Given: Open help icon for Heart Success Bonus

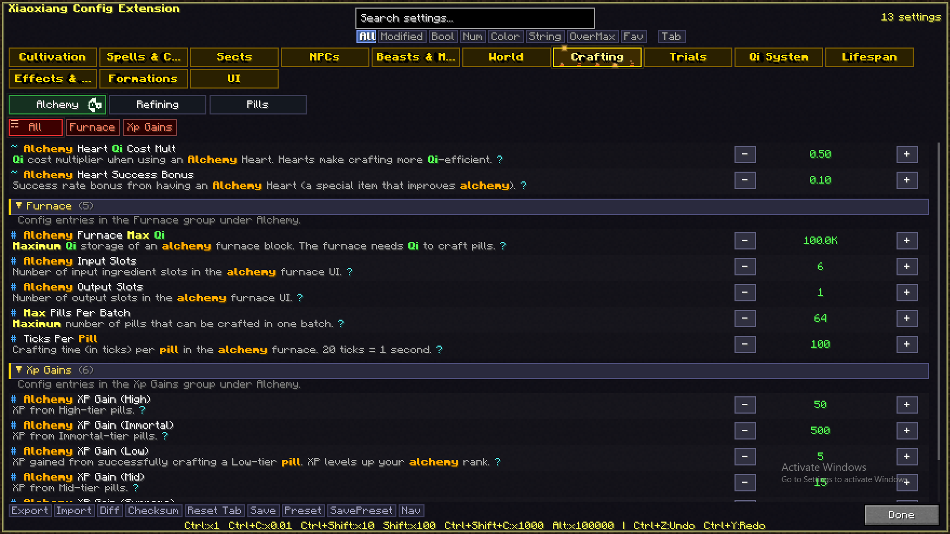Looking at the screenshot, I should 523,186.
